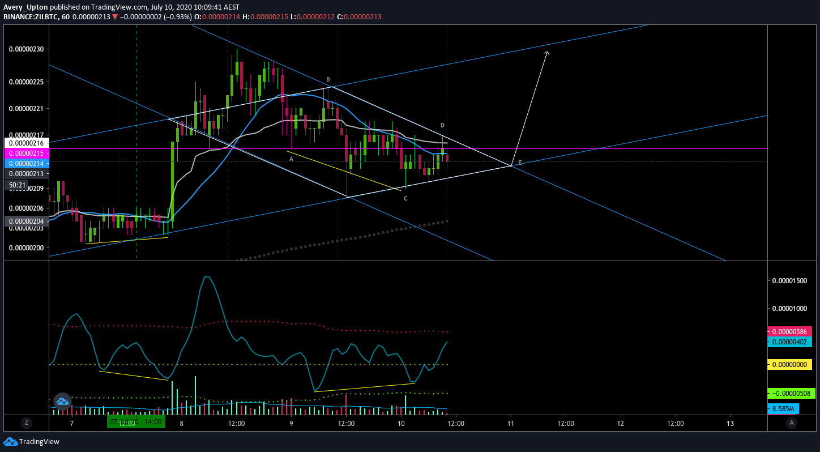The image size is (820, 452).
Task: Click date 8 on the time axis
Action: point(181,423)
